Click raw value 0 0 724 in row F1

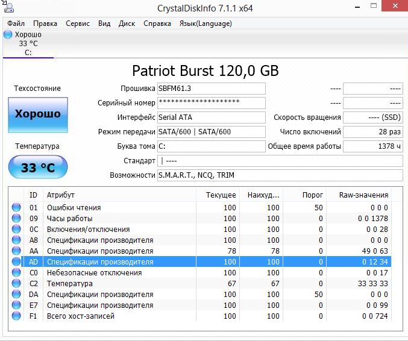[x=375, y=316]
